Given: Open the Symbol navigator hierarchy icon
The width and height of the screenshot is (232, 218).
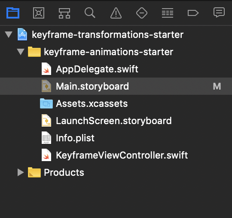Looking at the screenshot, I should coord(64,13).
